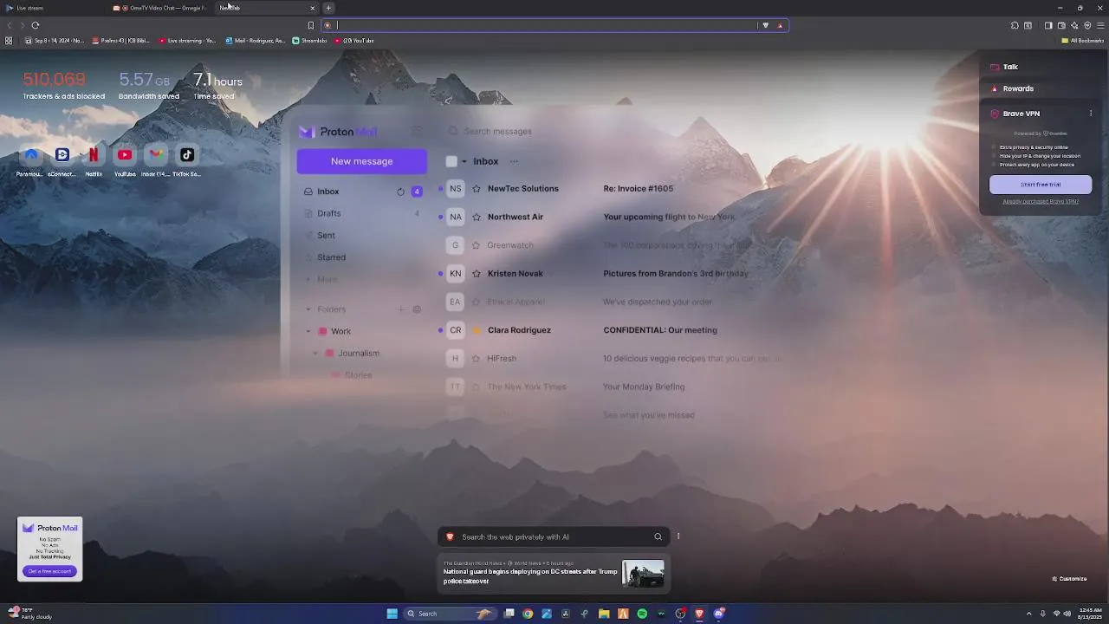Click the Brave VPN toolbar icon

tap(1087, 25)
